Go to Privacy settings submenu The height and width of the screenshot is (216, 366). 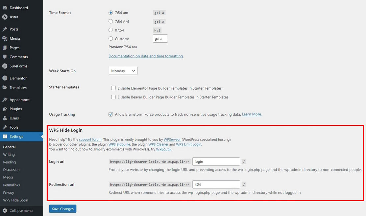click(9, 193)
